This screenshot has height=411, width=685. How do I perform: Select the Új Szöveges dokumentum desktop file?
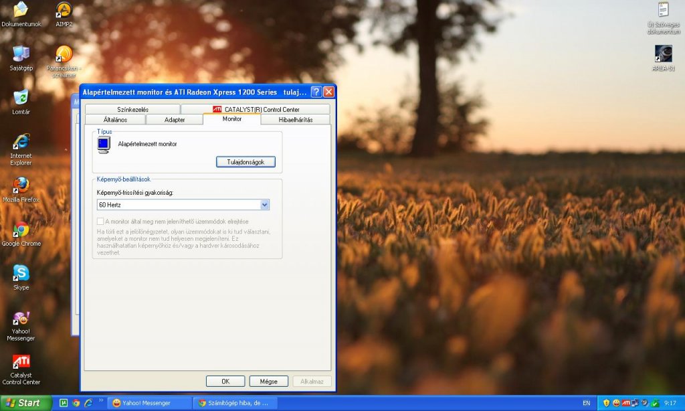[664, 18]
